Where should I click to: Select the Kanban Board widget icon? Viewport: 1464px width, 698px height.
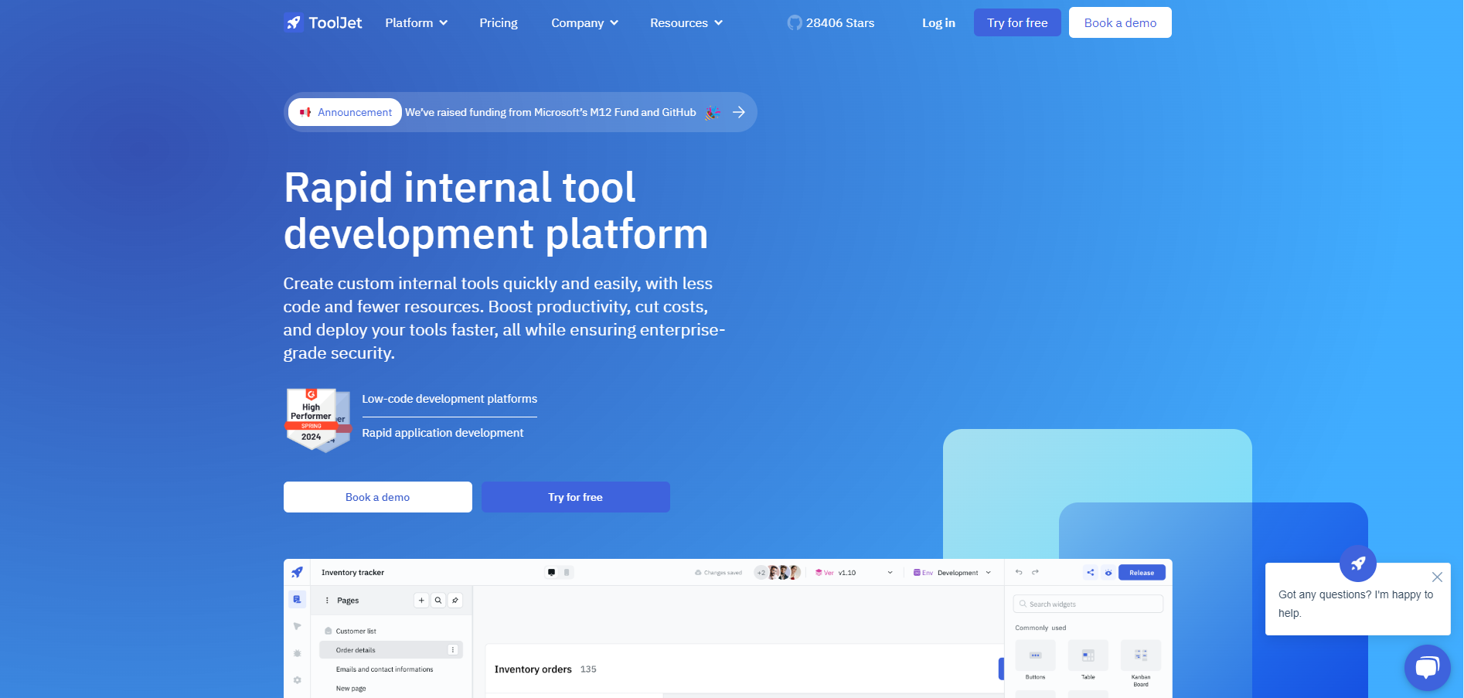[x=1141, y=655]
